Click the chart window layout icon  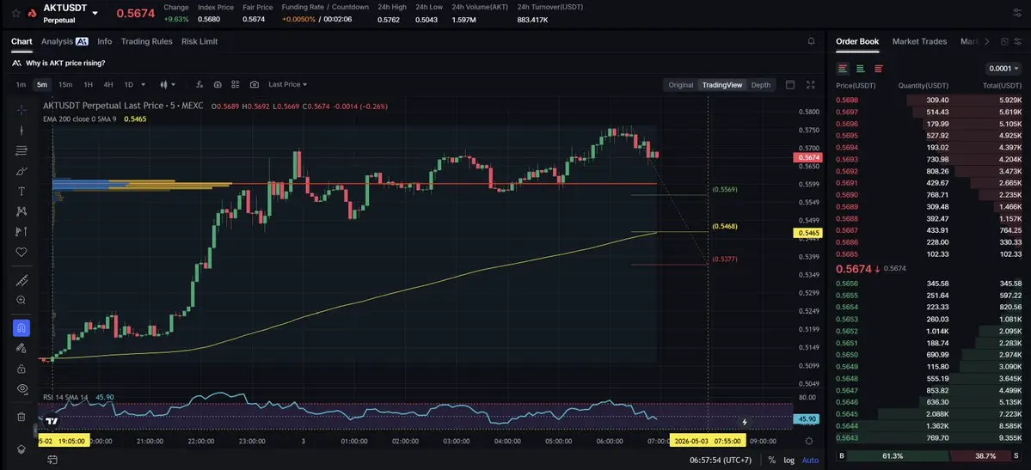point(790,85)
